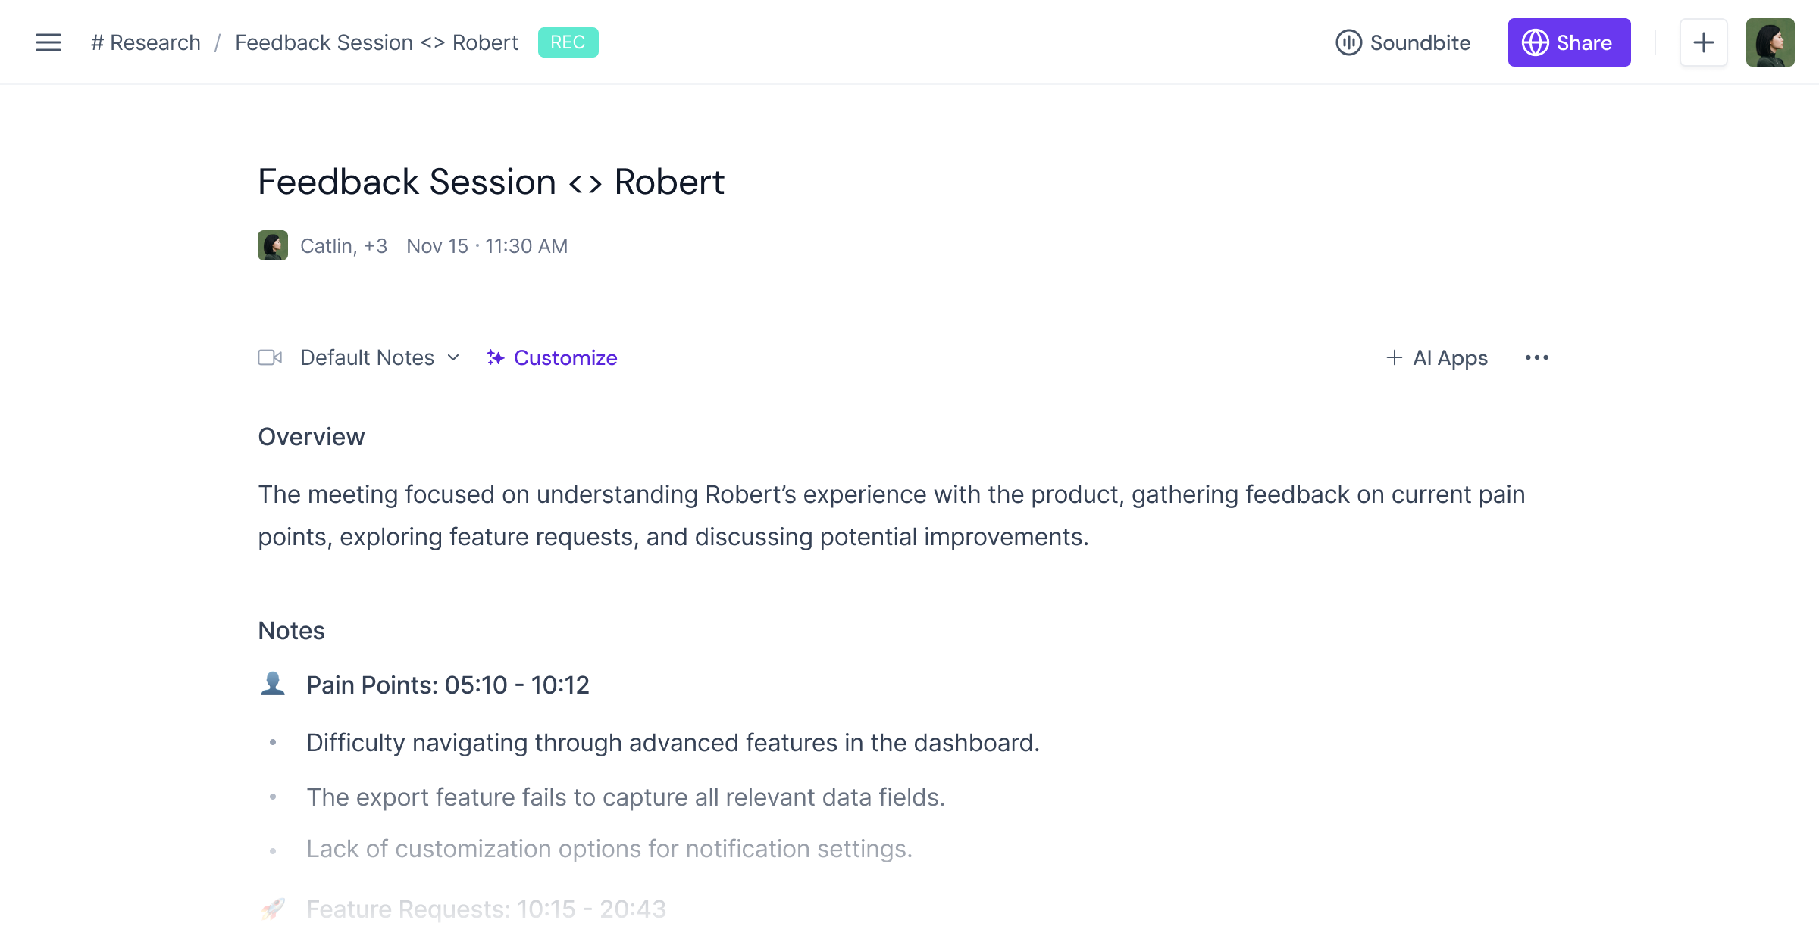Click the Soundbite audio icon
1819x945 pixels.
1351,42
